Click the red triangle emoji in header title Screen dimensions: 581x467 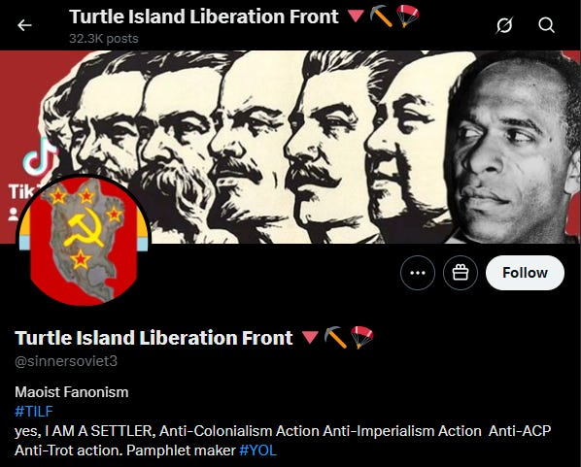(x=356, y=16)
